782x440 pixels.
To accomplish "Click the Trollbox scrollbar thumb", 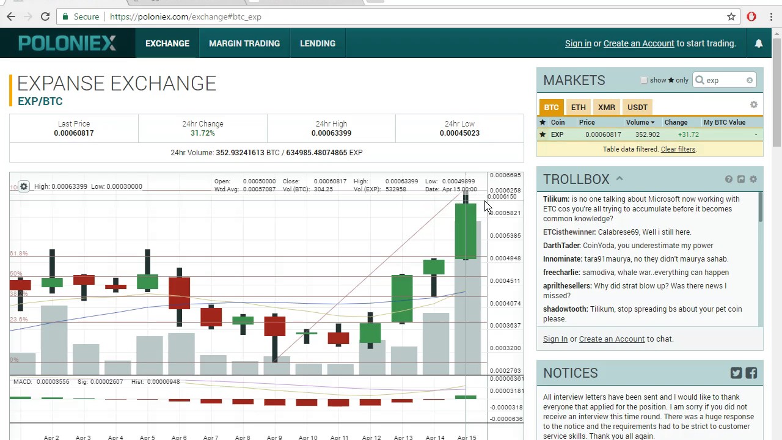I will pyautogui.click(x=761, y=207).
